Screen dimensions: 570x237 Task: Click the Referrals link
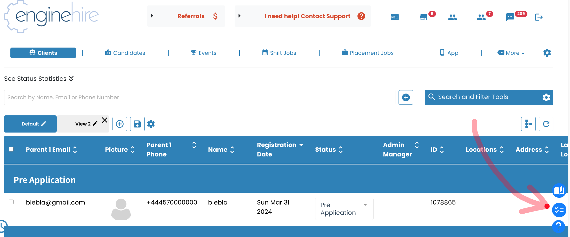[x=191, y=16]
